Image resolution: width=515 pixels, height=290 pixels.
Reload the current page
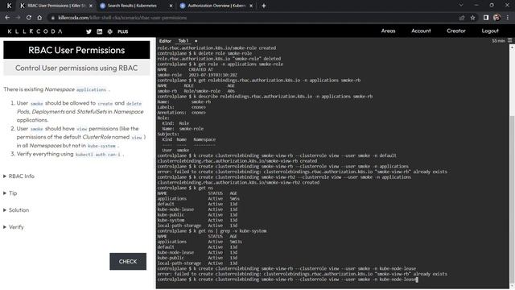point(29,18)
